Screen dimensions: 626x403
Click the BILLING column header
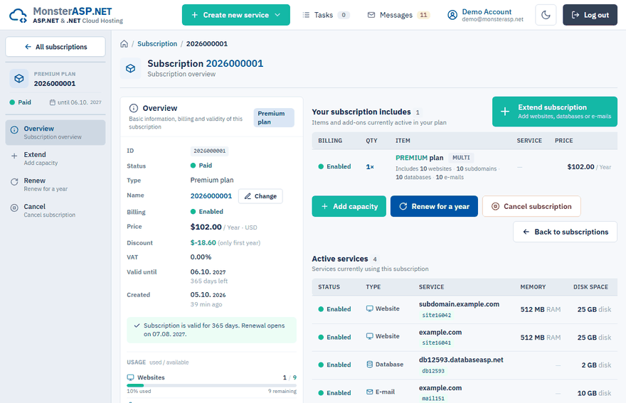click(x=330, y=141)
